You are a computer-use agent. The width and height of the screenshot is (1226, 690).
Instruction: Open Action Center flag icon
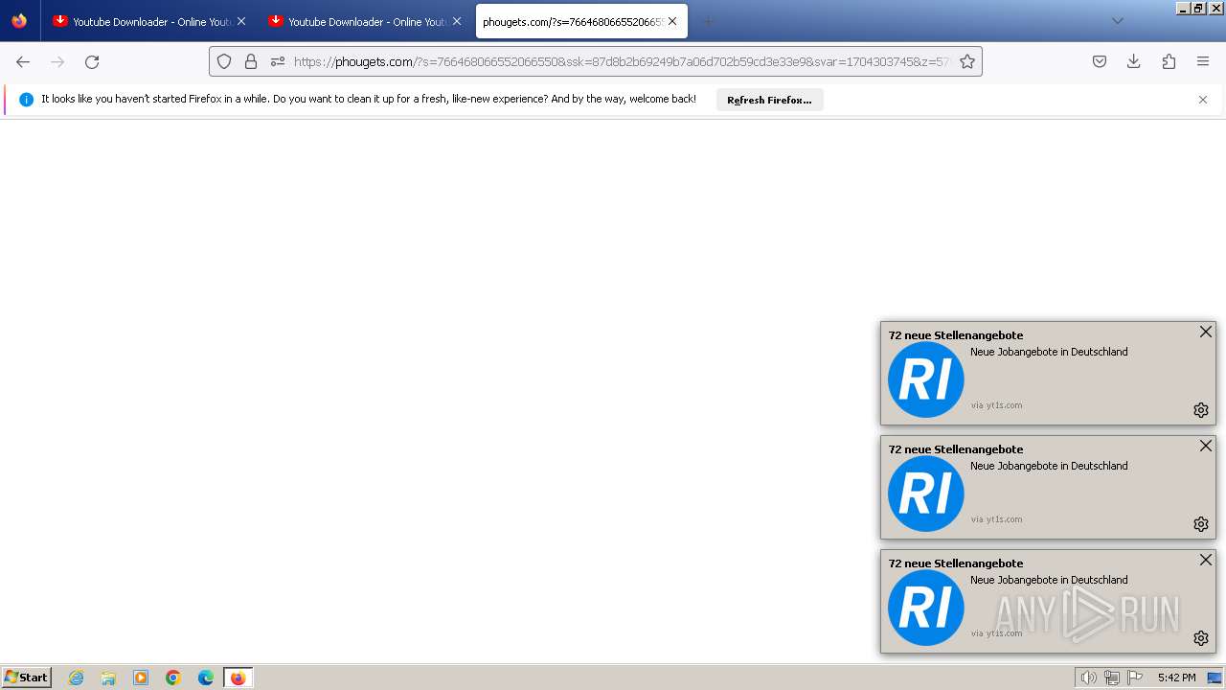pyautogui.click(x=1135, y=678)
